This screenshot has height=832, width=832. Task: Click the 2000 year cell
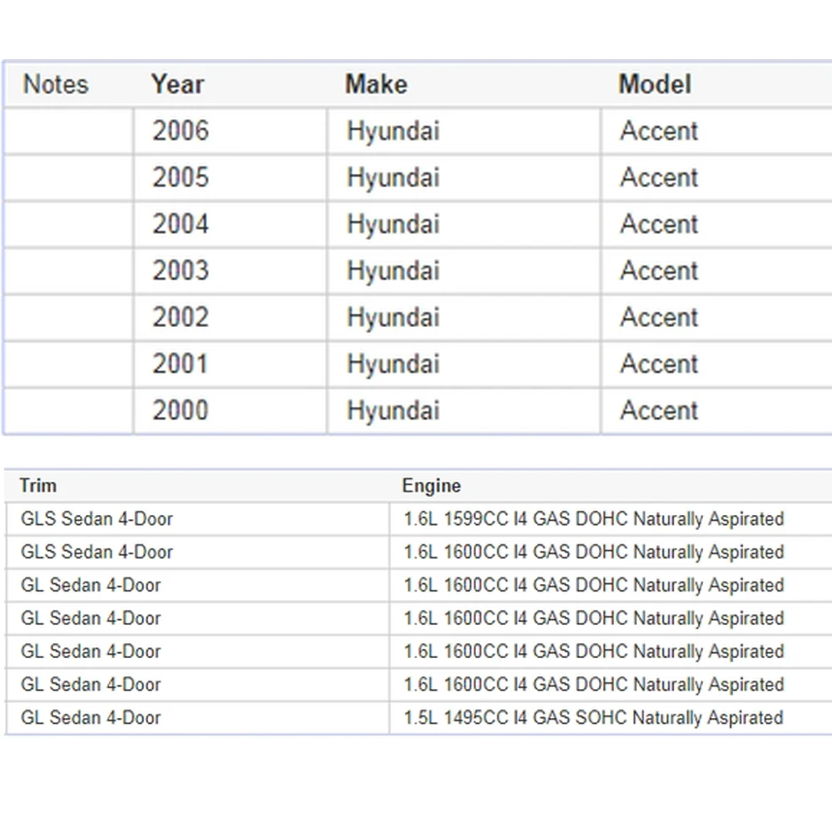coord(181,410)
